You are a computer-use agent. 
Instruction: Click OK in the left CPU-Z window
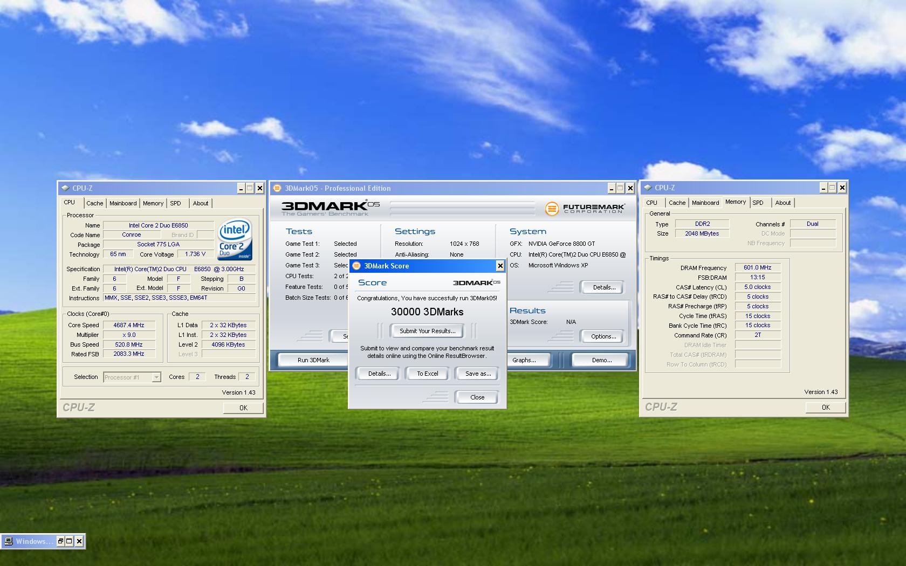tap(243, 408)
